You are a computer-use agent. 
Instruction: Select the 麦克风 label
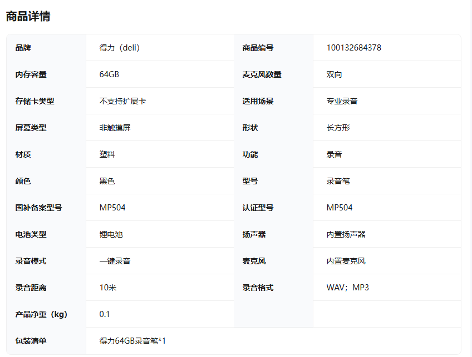tap(254, 261)
